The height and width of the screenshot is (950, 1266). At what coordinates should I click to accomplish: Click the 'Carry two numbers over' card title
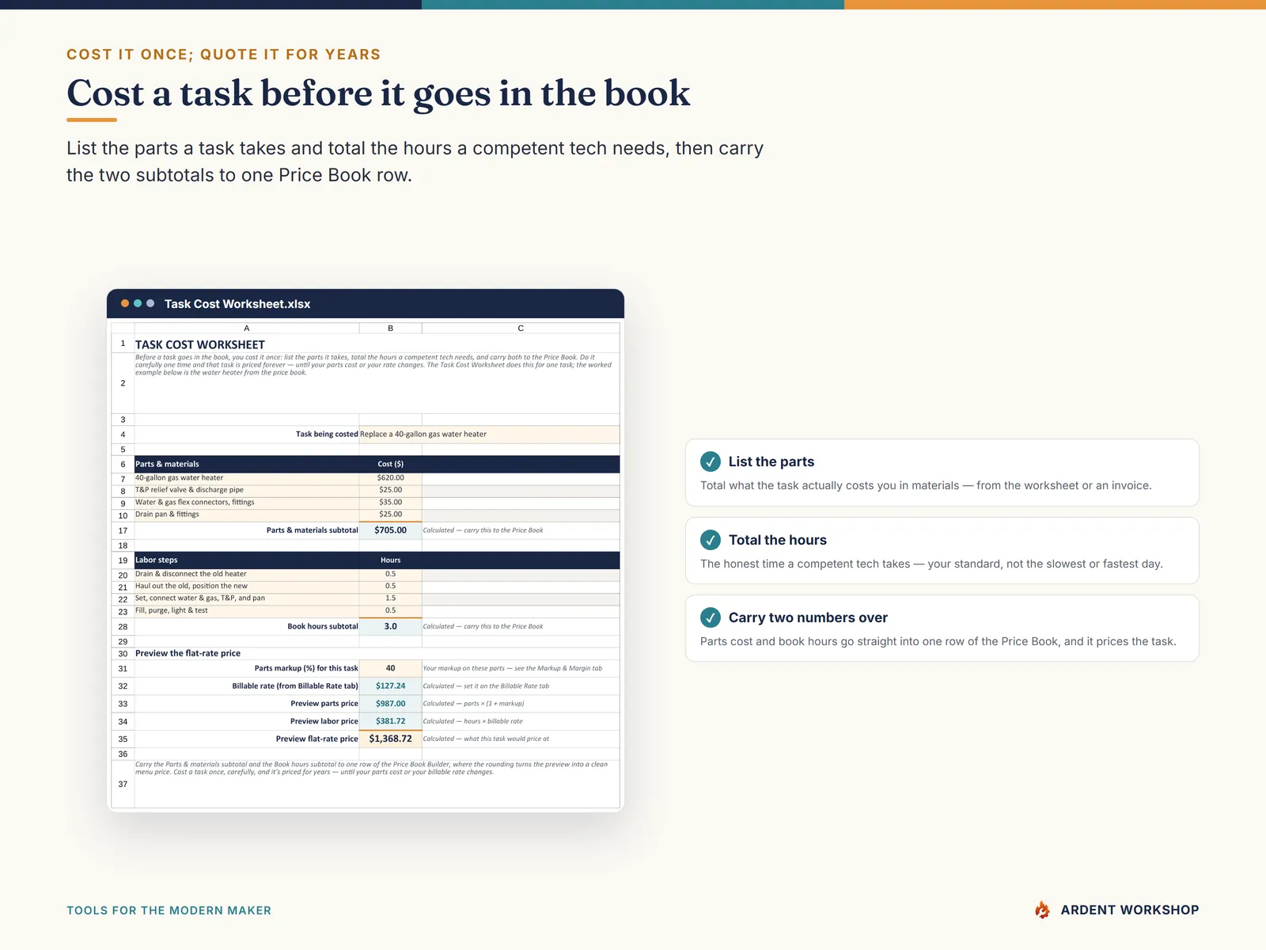click(808, 617)
